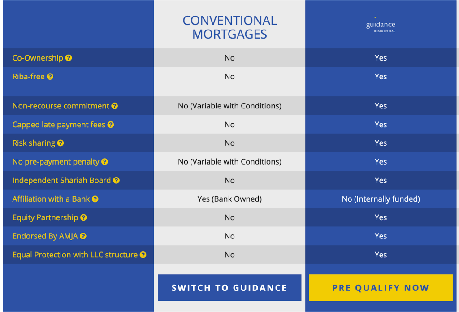Open help icon for No pre-payment penalty
This screenshot has height=312, width=459.
104,162
